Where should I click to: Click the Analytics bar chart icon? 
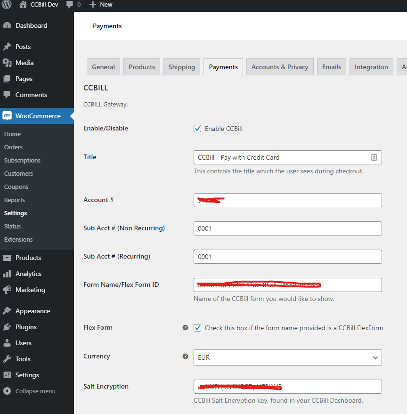coord(7,274)
